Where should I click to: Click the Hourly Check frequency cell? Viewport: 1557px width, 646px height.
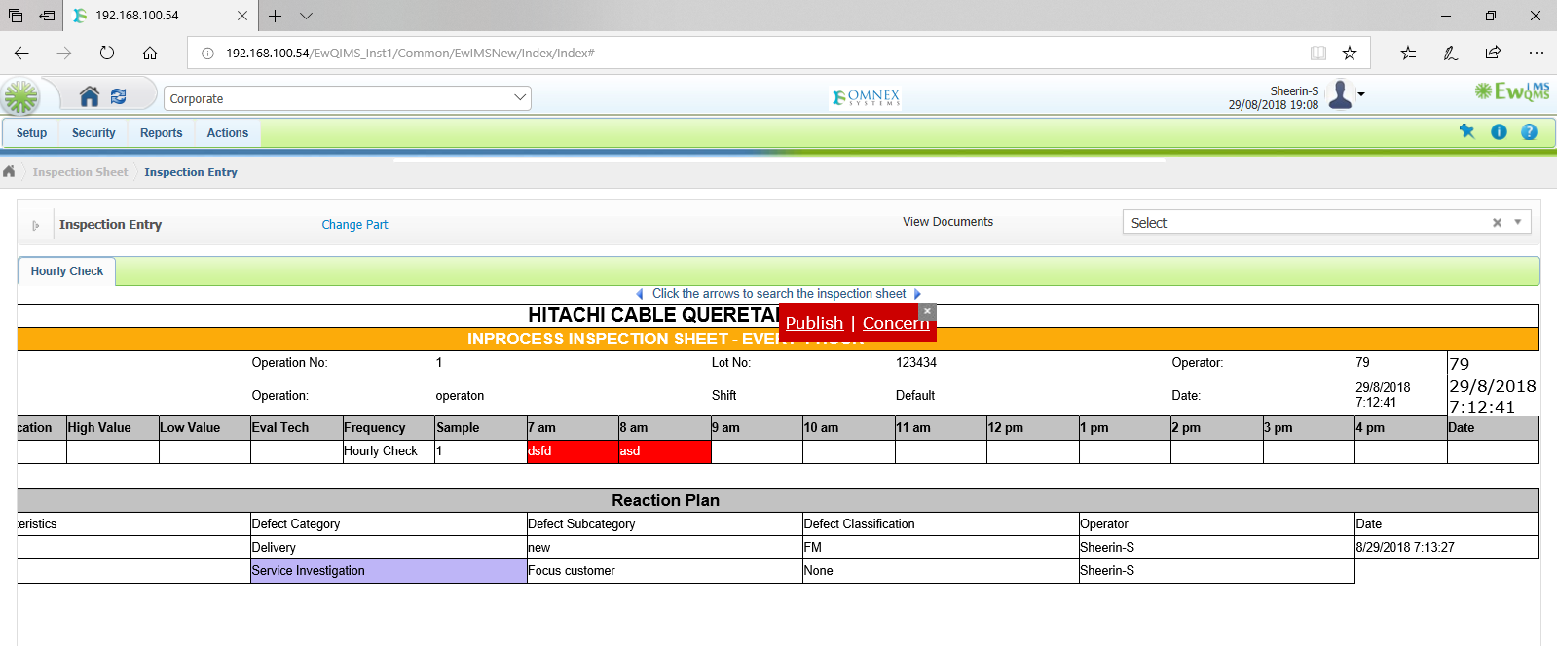click(x=389, y=451)
